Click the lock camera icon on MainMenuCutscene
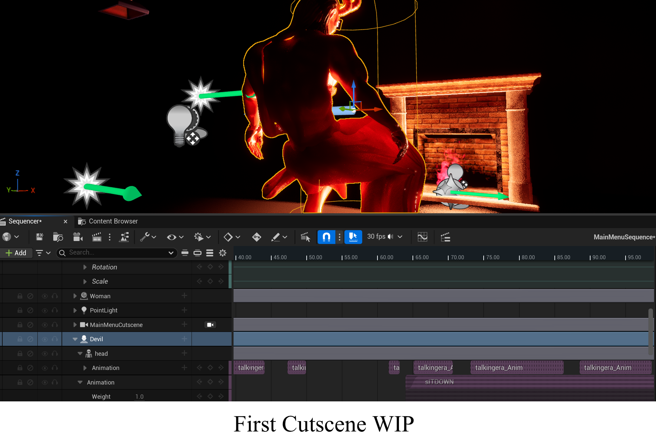 [210, 325]
